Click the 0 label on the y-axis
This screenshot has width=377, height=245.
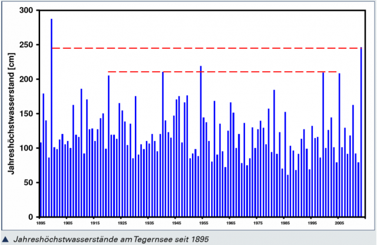pos(32,217)
